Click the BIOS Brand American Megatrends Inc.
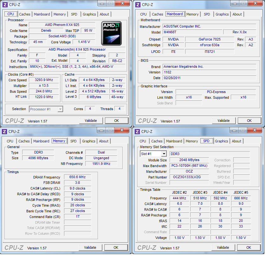This screenshot has width=265, height=256. coord(210,66)
